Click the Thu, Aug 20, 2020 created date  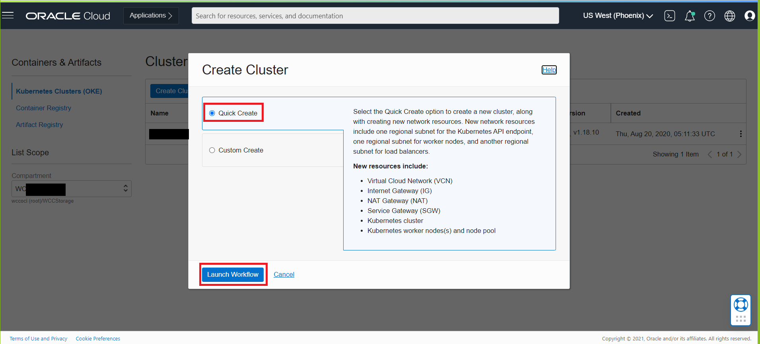pyautogui.click(x=665, y=134)
